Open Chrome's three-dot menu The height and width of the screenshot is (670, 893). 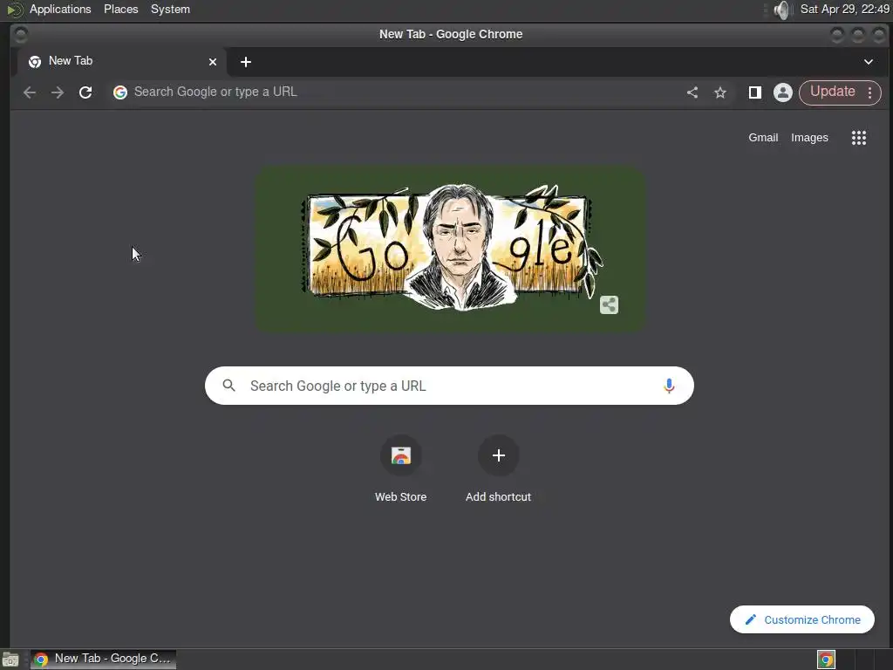click(869, 92)
